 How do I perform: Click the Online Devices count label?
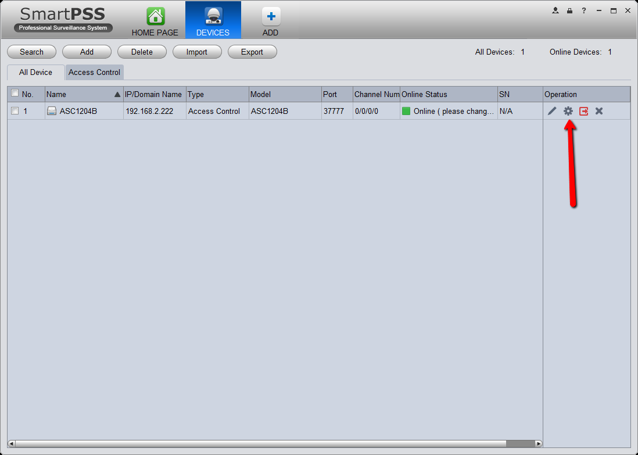(580, 52)
